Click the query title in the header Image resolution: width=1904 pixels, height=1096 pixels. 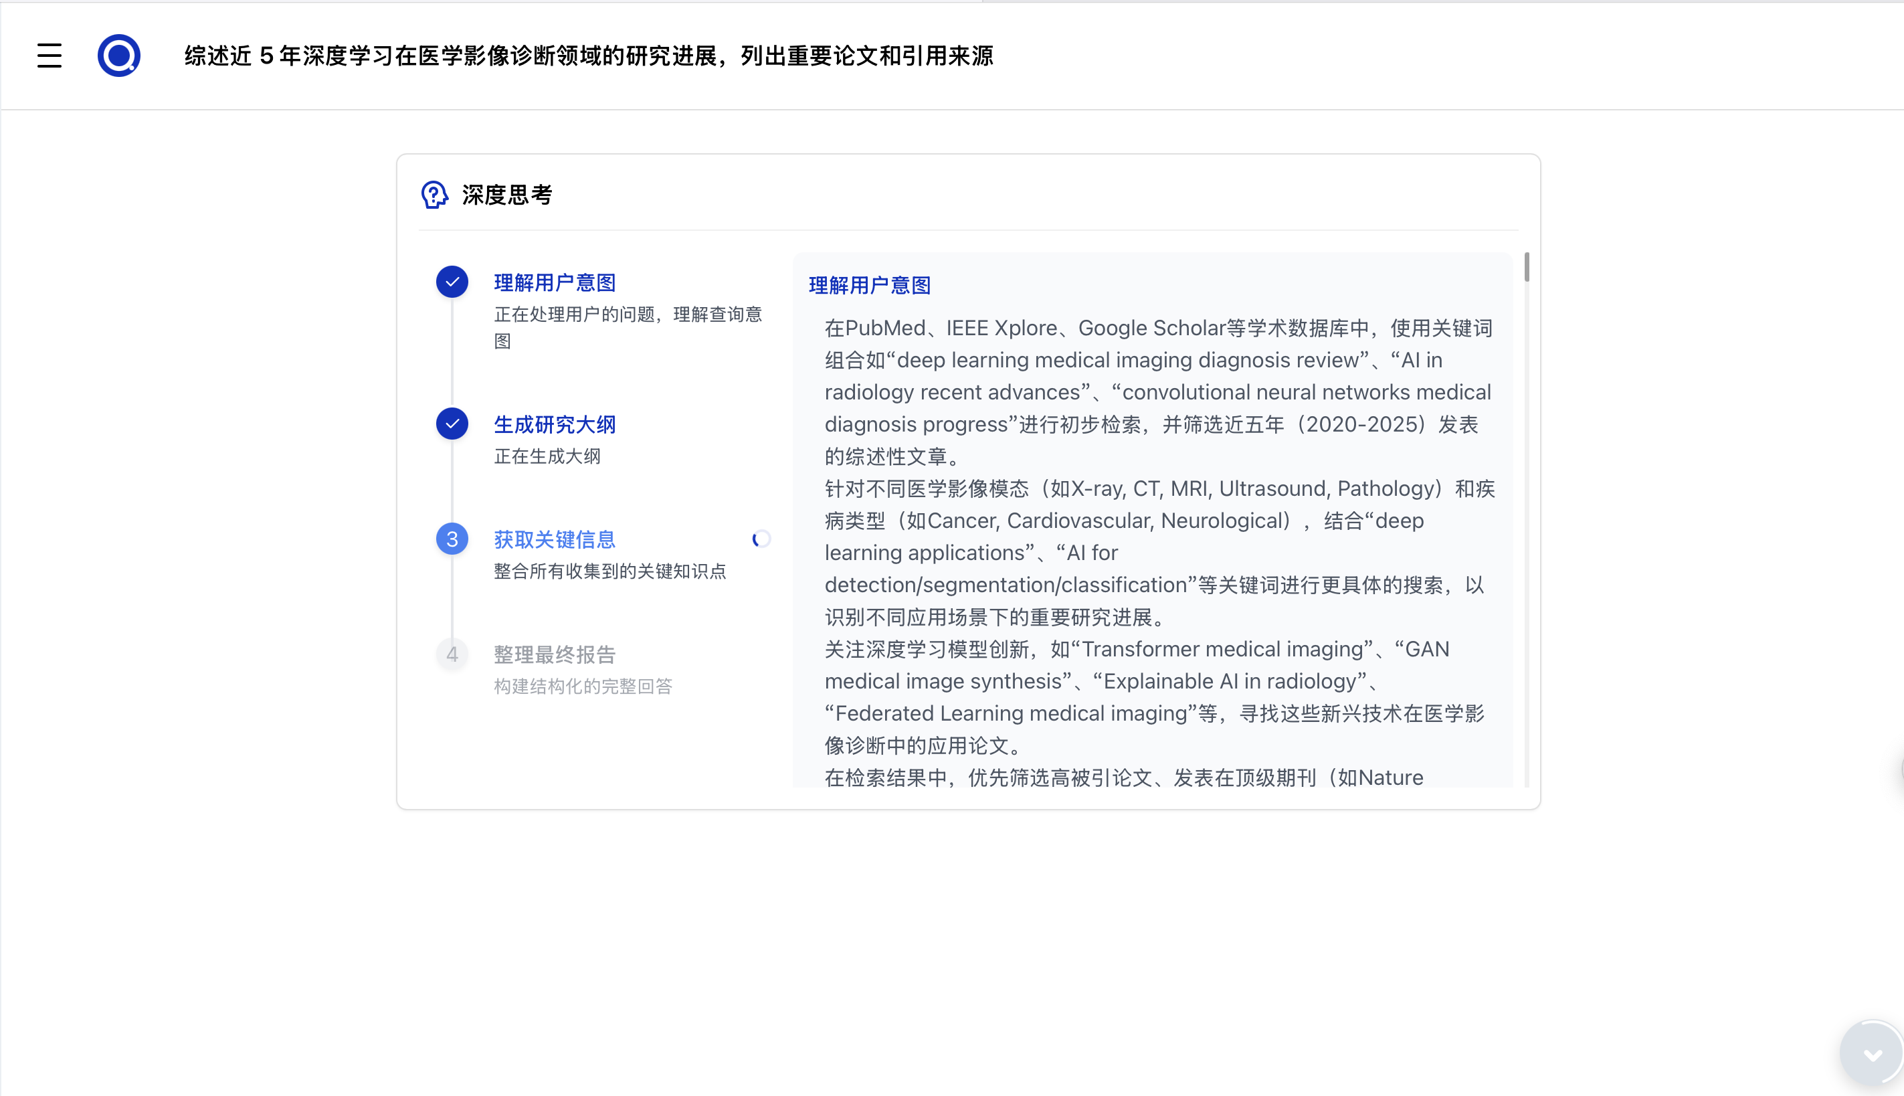pos(589,56)
